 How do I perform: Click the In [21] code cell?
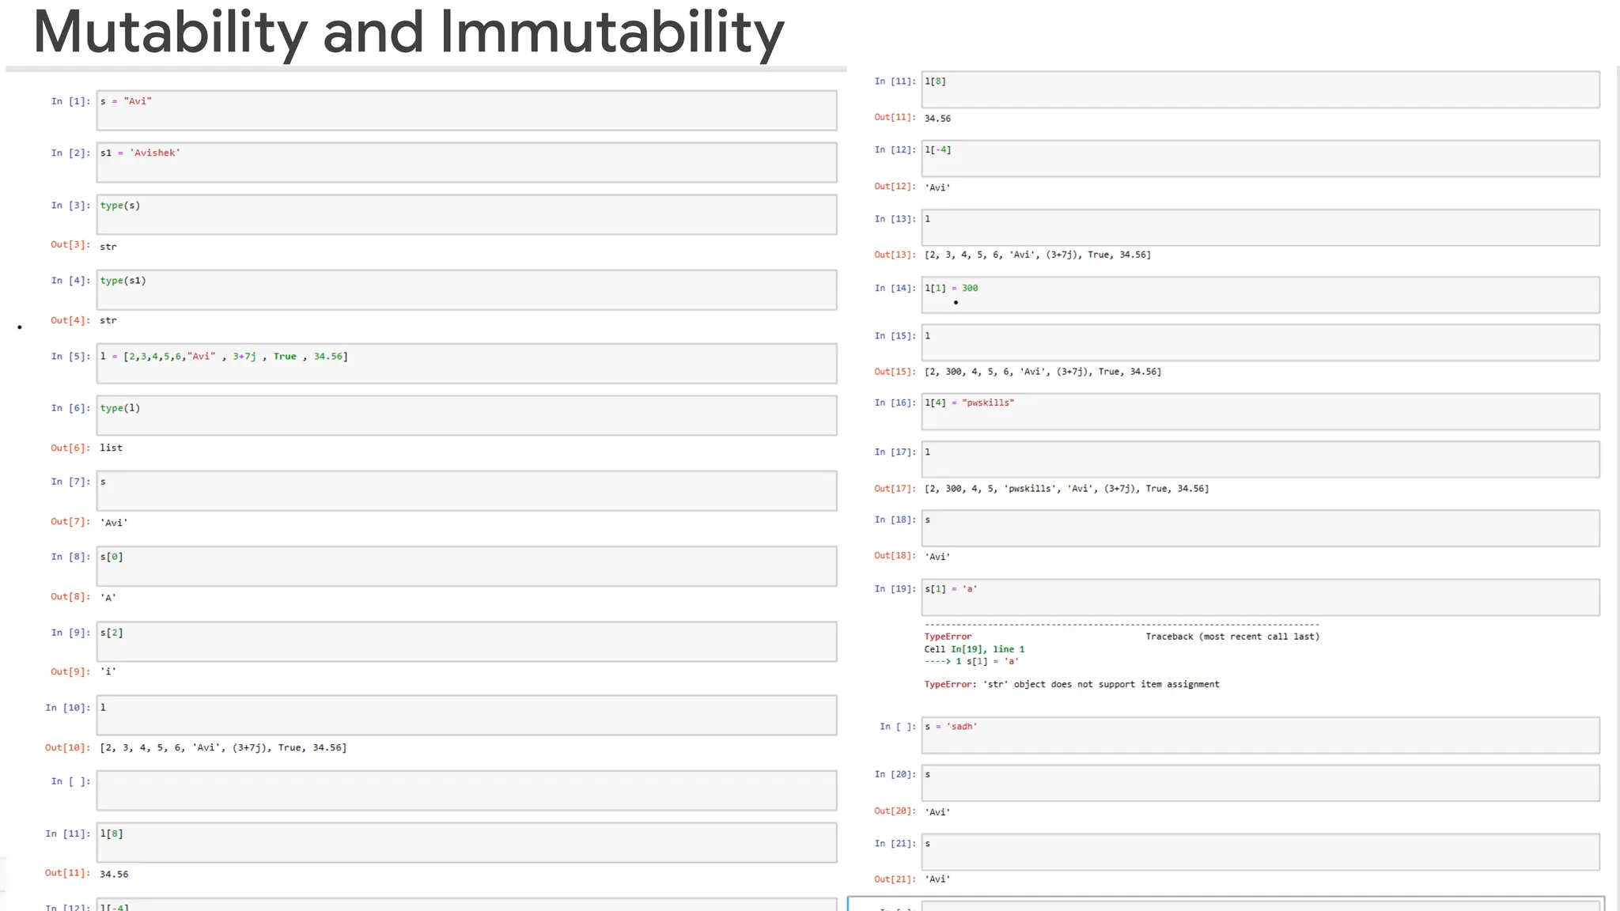coord(1260,852)
